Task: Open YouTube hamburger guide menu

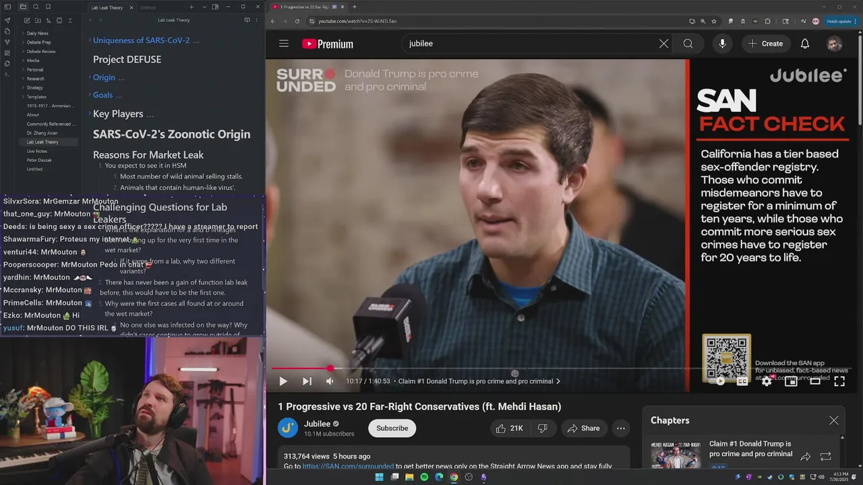Action: (284, 43)
